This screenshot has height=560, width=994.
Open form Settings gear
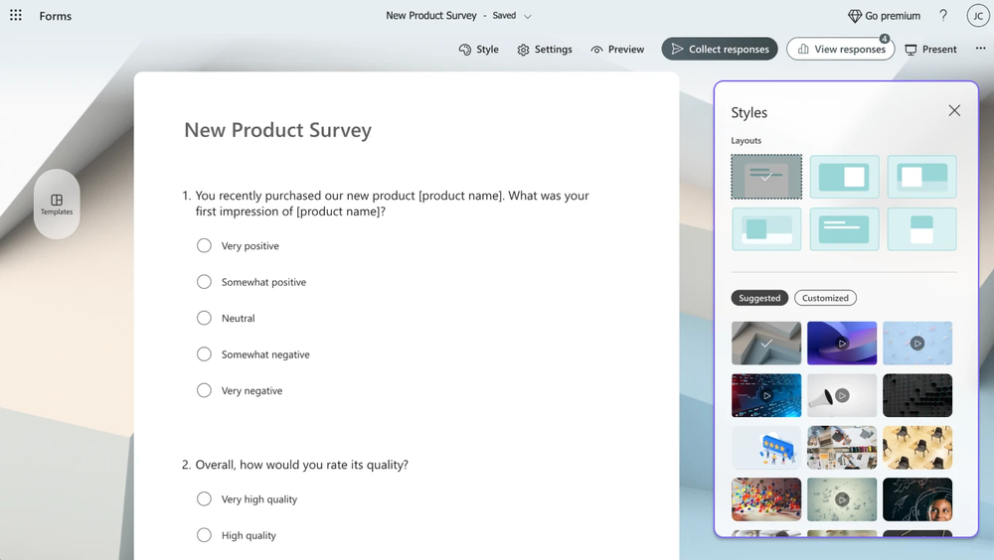[524, 50]
